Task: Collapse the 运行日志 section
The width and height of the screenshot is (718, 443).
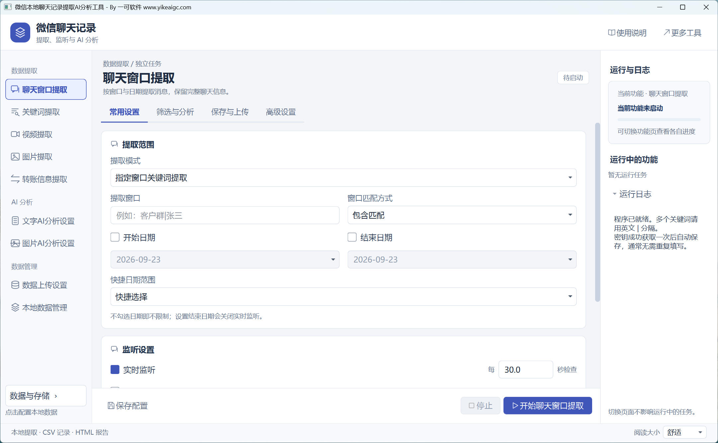Action: click(632, 194)
